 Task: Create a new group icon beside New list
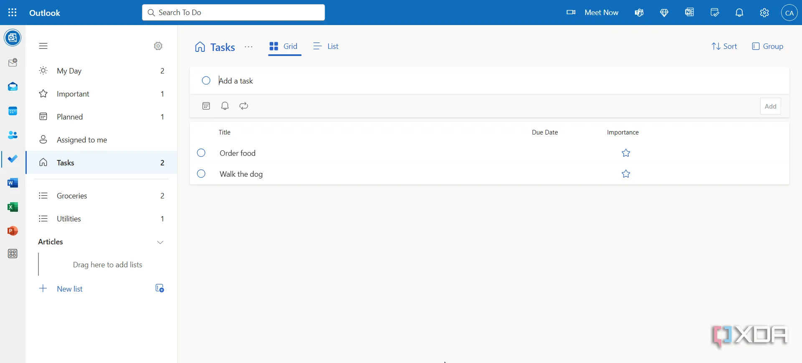click(160, 288)
